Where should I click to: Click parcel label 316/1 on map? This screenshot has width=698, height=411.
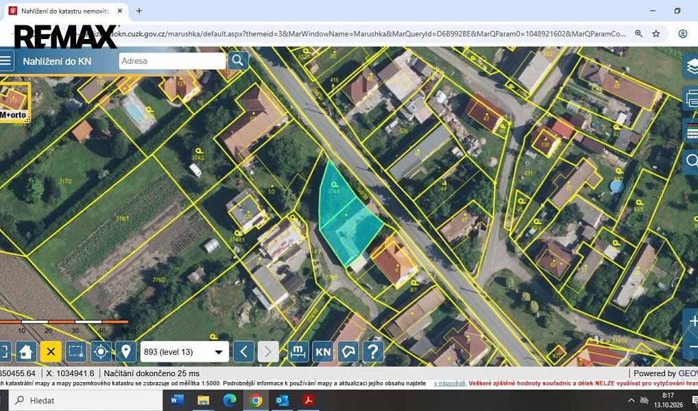pos(122,219)
